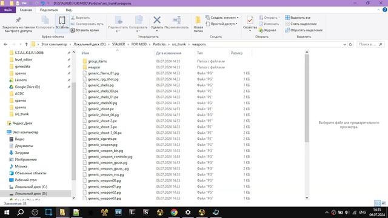Go up one folder level arrow
The width and height of the screenshot is (388, 218).
point(26,44)
